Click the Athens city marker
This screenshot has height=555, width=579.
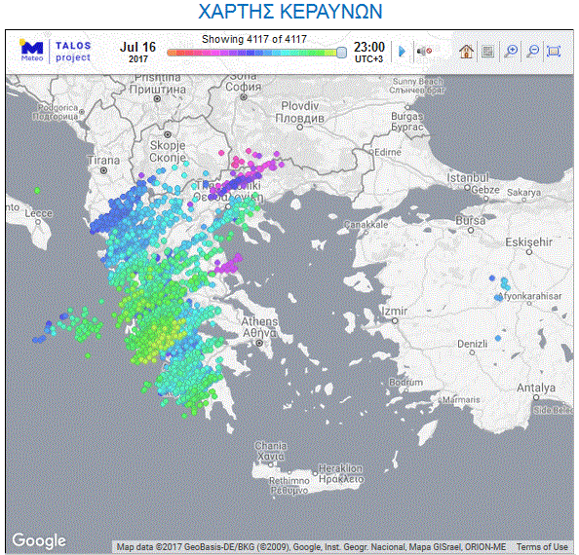tap(259, 343)
